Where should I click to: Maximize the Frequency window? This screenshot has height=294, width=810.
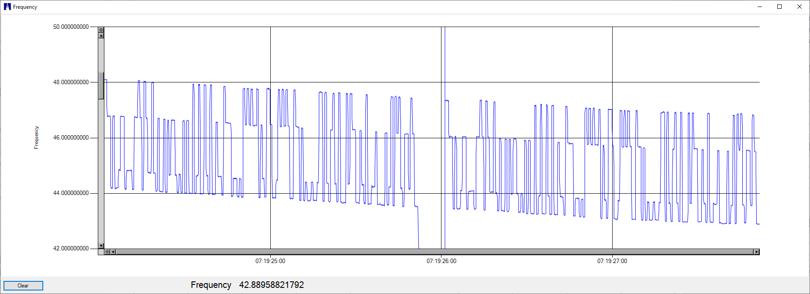point(780,7)
